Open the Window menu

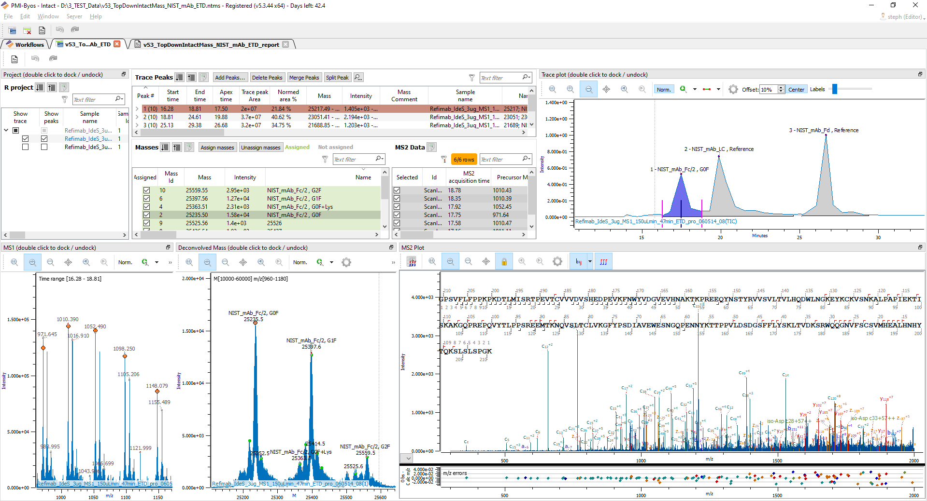(x=48, y=16)
